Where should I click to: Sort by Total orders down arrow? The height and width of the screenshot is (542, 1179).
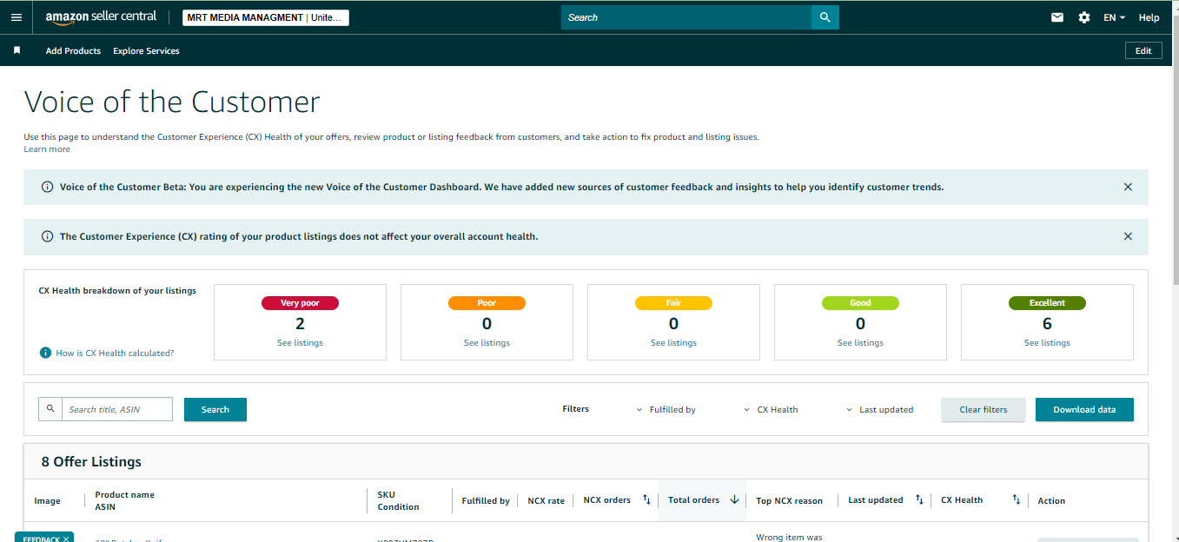[x=734, y=499]
